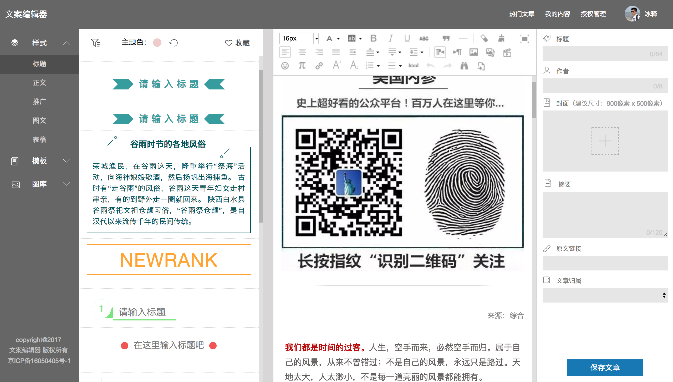
Task: Insert blockquote using quote icon
Action: 446,38
